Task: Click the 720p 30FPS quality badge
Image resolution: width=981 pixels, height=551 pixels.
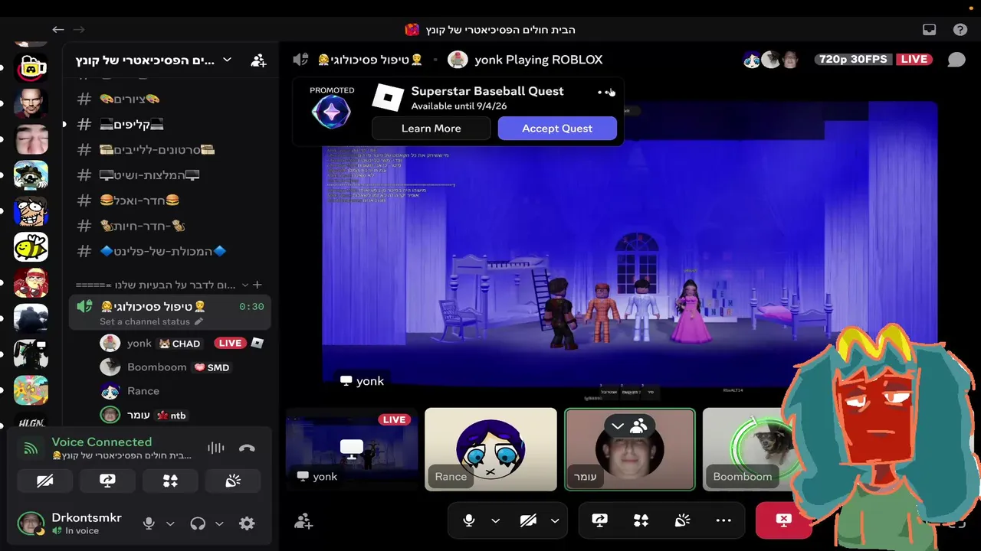Action: click(852, 59)
